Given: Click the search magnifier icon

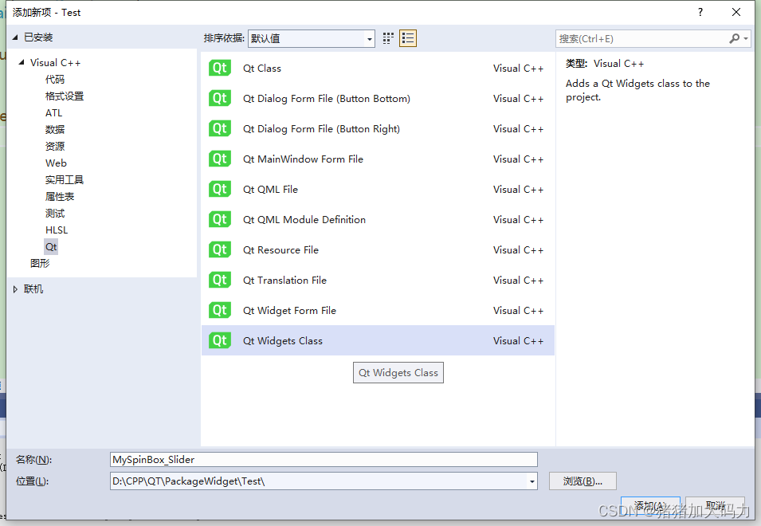Looking at the screenshot, I should (x=735, y=38).
